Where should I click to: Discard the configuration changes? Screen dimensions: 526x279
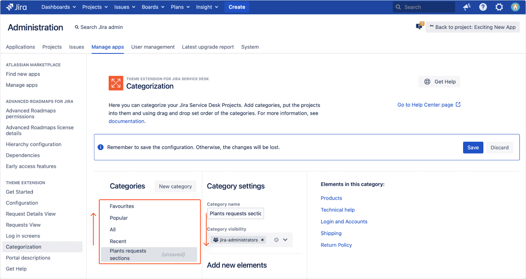[499, 148]
